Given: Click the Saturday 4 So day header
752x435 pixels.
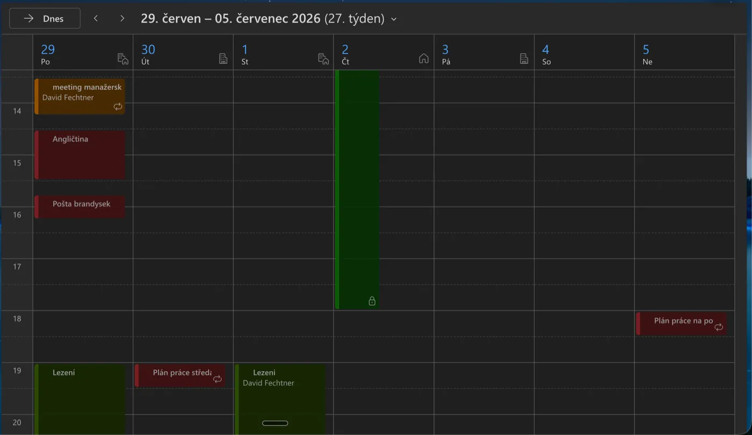Looking at the screenshot, I should tap(584, 53).
